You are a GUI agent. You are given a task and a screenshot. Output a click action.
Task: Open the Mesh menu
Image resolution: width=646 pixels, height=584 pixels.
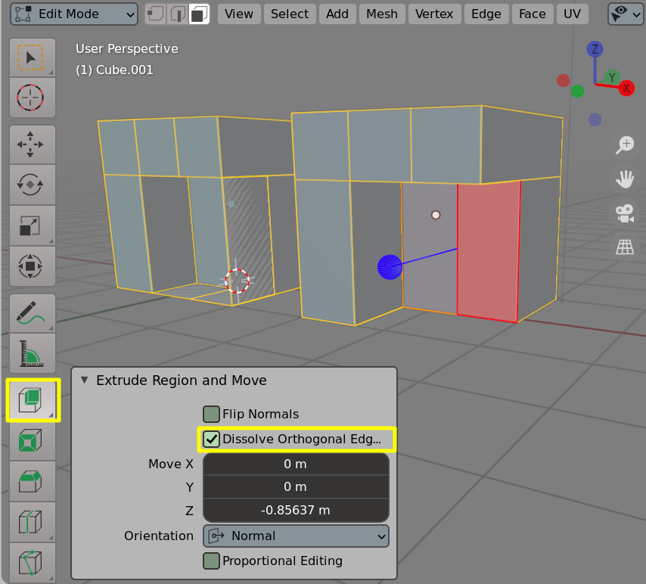point(382,14)
